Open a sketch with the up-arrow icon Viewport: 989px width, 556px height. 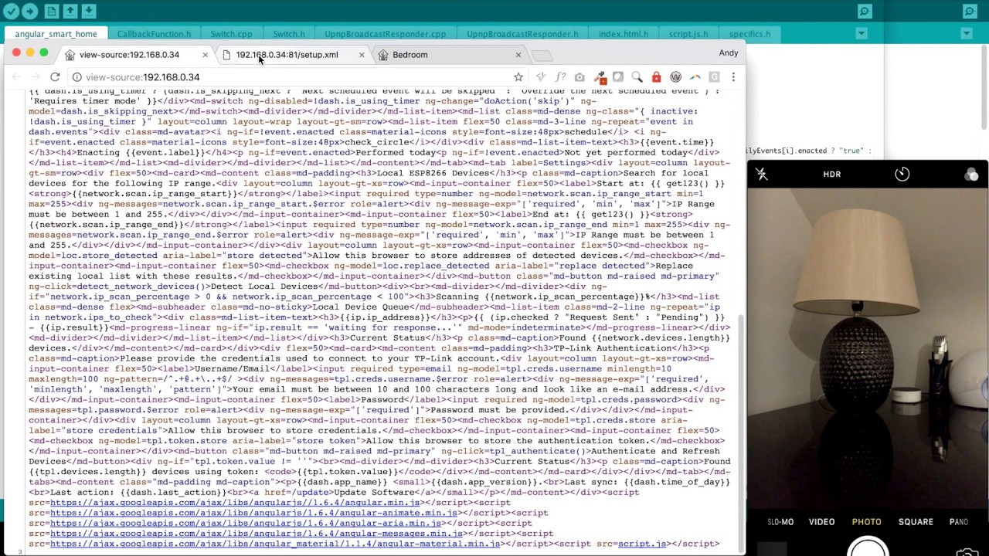point(70,11)
